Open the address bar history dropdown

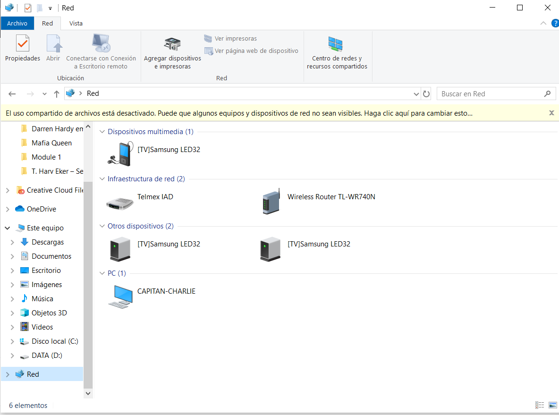pos(416,94)
